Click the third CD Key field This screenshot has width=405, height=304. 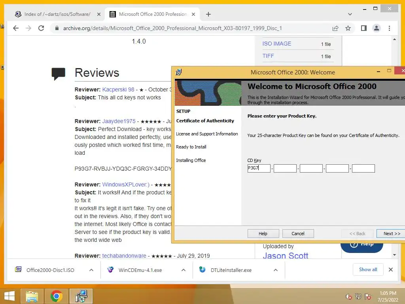tap(311, 168)
